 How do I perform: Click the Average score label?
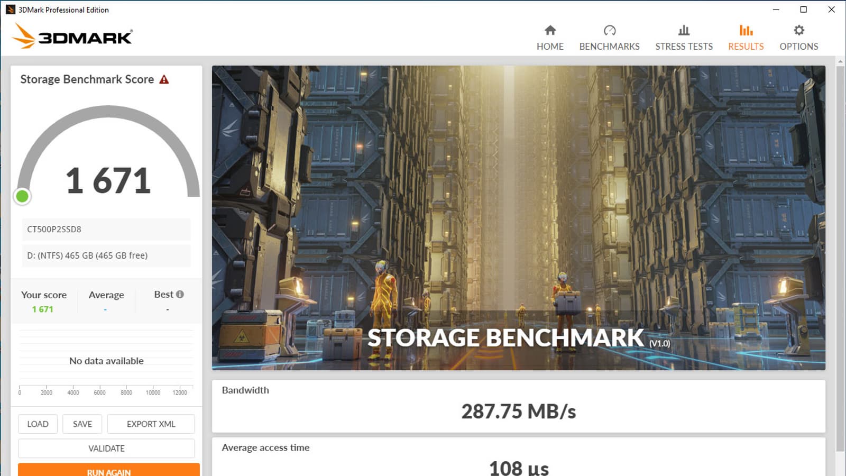click(106, 295)
